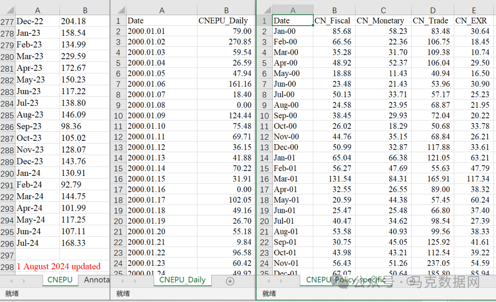Click cell Jan-00 in Policy-specific sheet

pyautogui.click(x=293, y=31)
